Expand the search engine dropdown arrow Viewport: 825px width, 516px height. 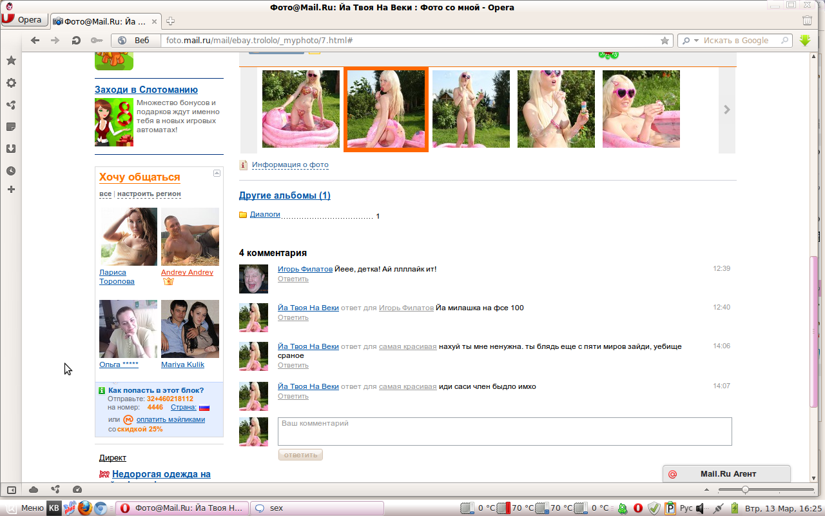696,41
